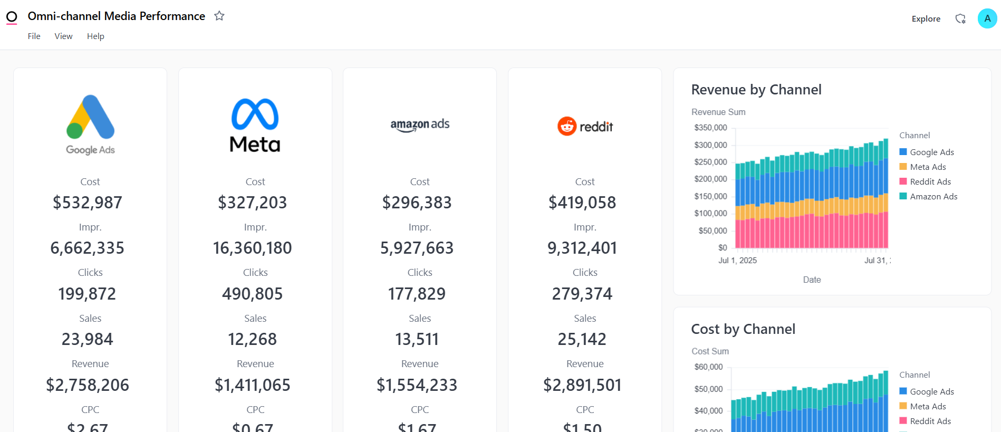The width and height of the screenshot is (1001, 432).
Task: Click the Revenue Sum axis label
Action: click(x=718, y=112)
